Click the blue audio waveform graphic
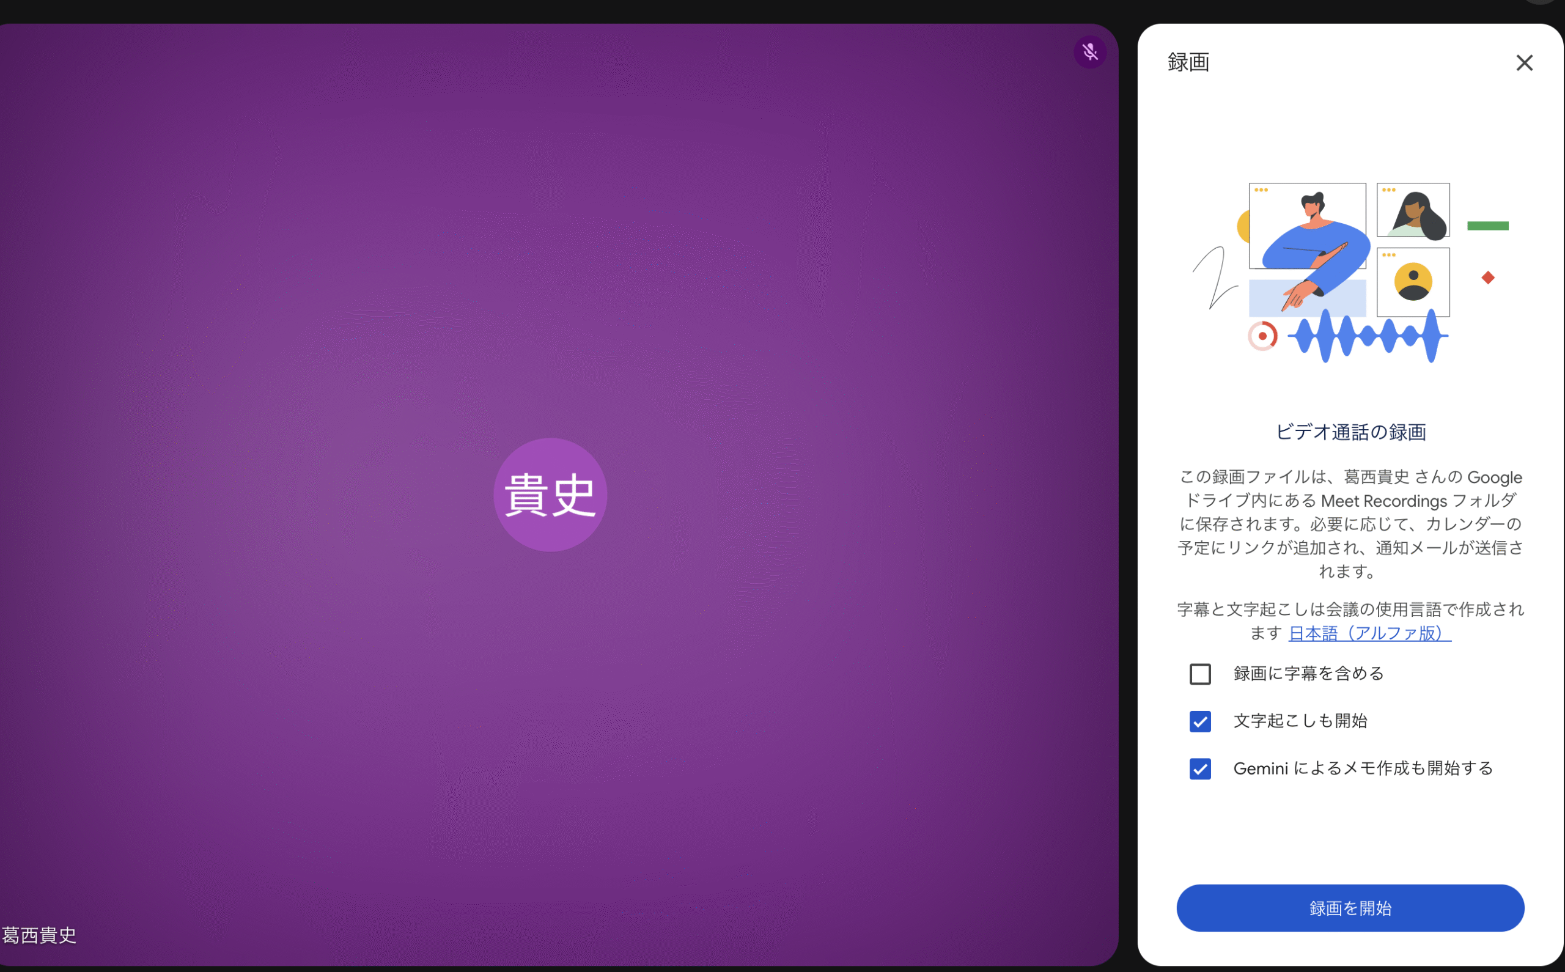This screenshot has height=972, width=1565. (x=1369, y=336)
